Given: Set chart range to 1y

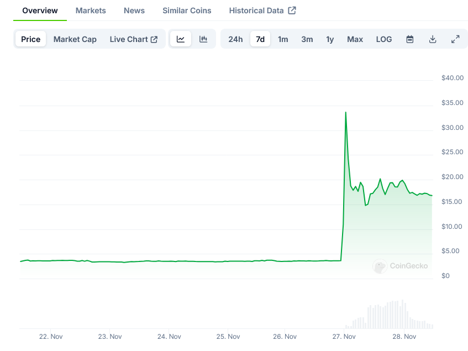Looking at the screenshot, I should (x=330, y=39).
